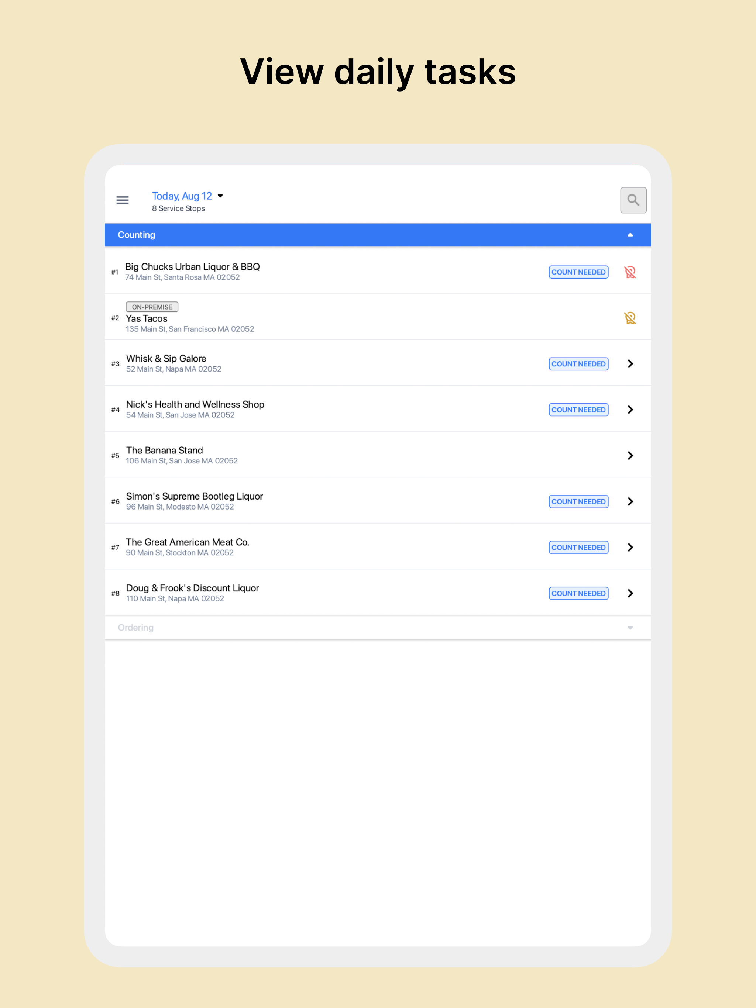Open the Today, Aug 12 date dropdown

point(188,196)
